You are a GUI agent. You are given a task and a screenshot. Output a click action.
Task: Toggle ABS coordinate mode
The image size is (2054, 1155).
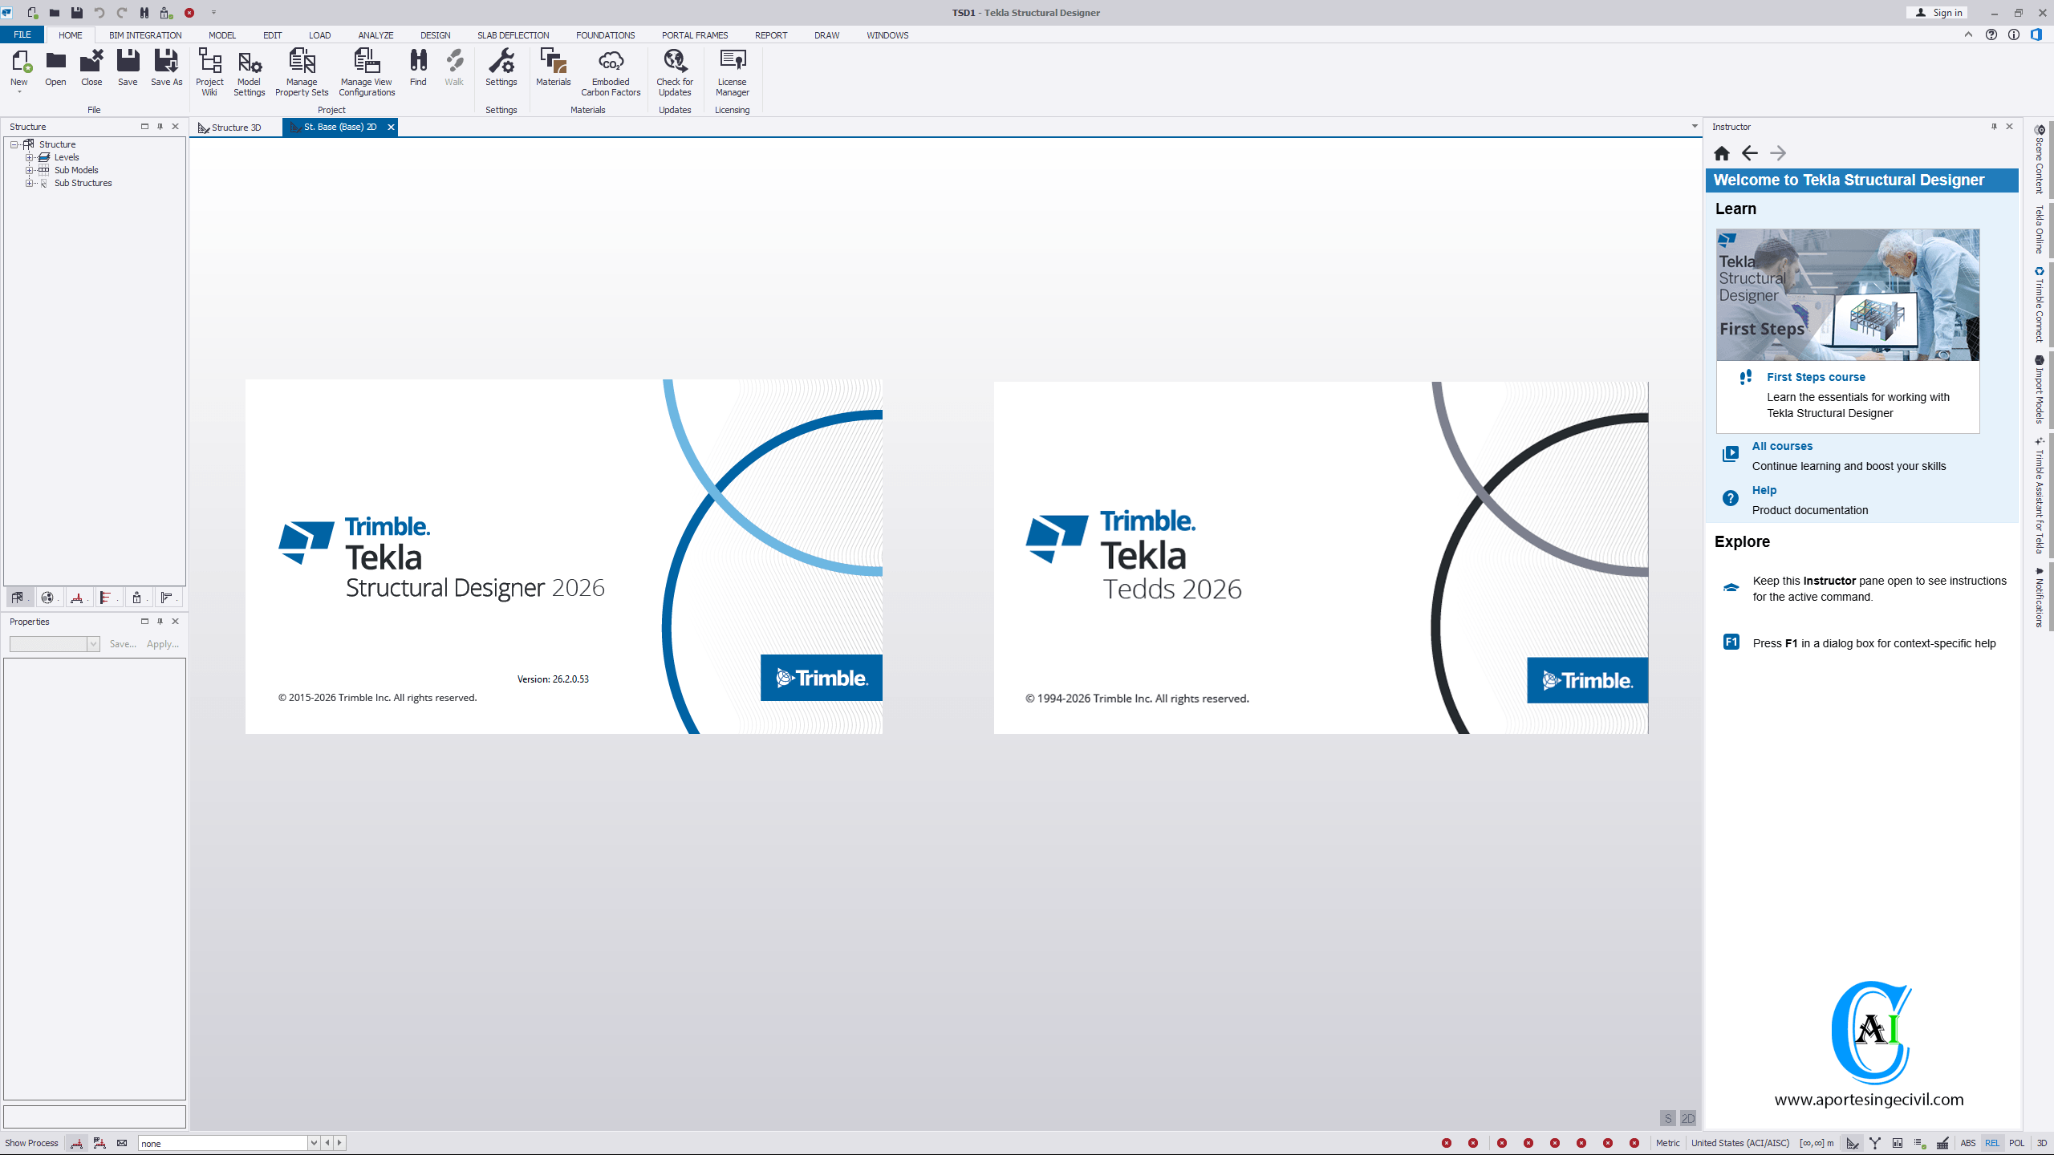coord(1968,1143)
